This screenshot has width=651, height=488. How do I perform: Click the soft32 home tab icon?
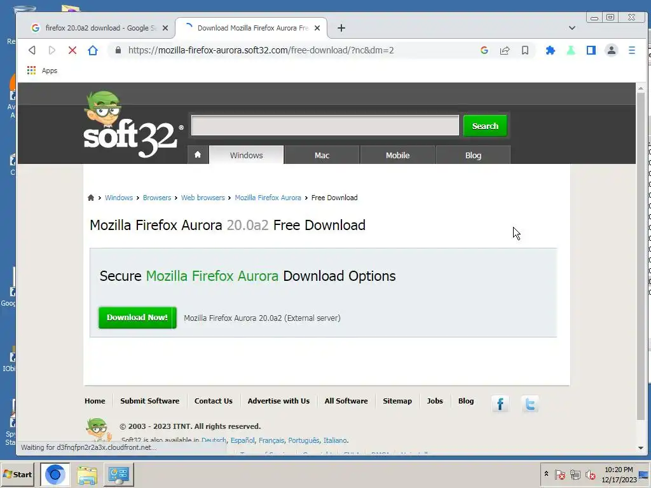[198, 155]
